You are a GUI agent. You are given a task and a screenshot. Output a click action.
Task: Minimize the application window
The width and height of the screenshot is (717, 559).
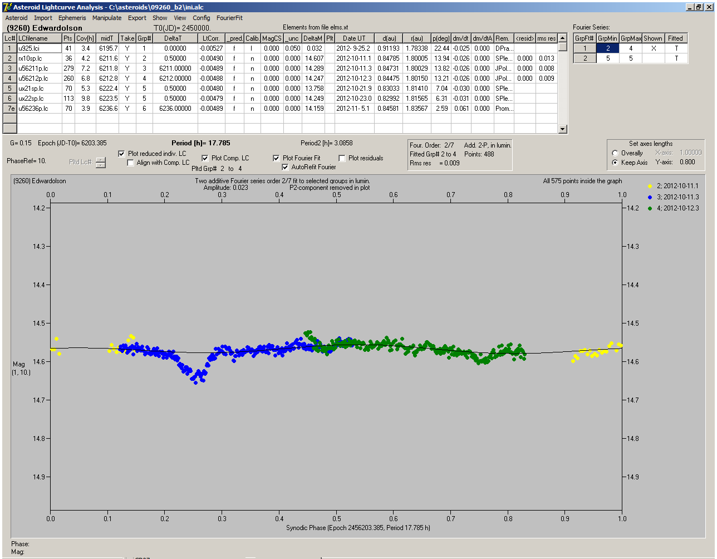[689, 7]
